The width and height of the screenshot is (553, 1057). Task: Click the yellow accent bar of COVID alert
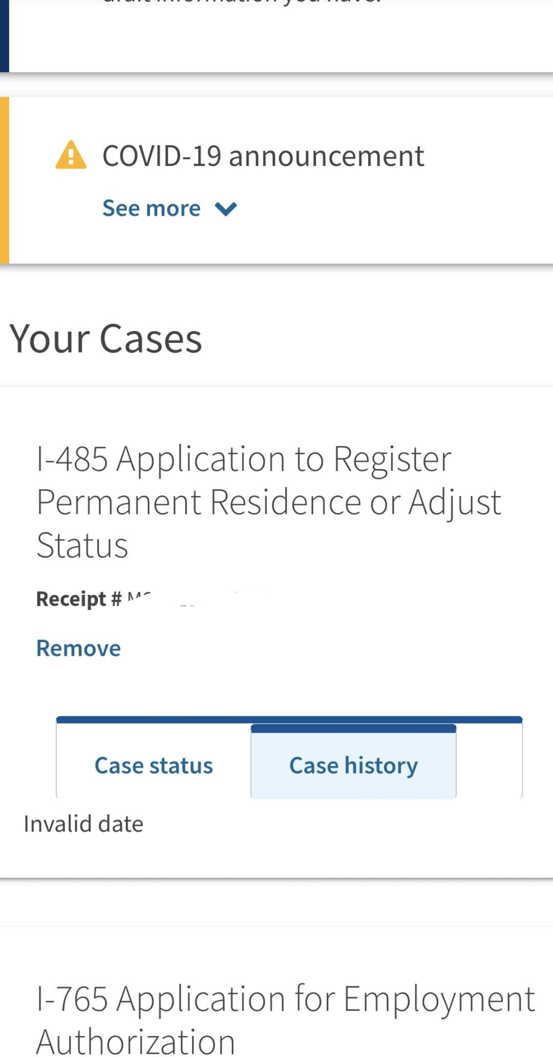5,180
